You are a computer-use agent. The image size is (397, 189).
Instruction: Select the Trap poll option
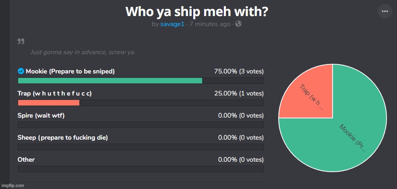coord(55,93)
